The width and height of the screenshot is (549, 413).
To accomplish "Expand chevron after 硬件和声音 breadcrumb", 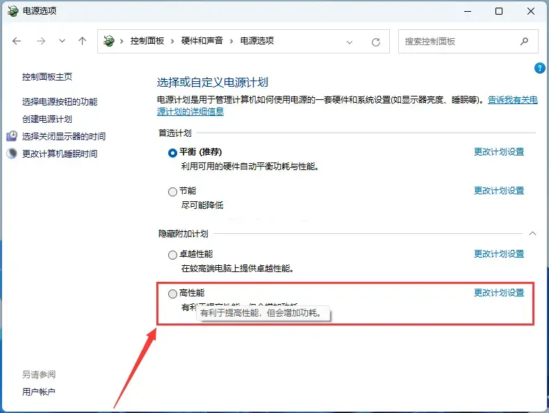I will [x=231, y=41].
